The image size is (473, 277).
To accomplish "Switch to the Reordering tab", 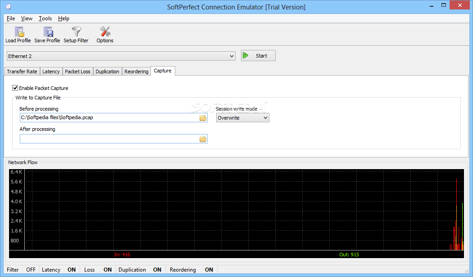I will click(x=136, y=71).
